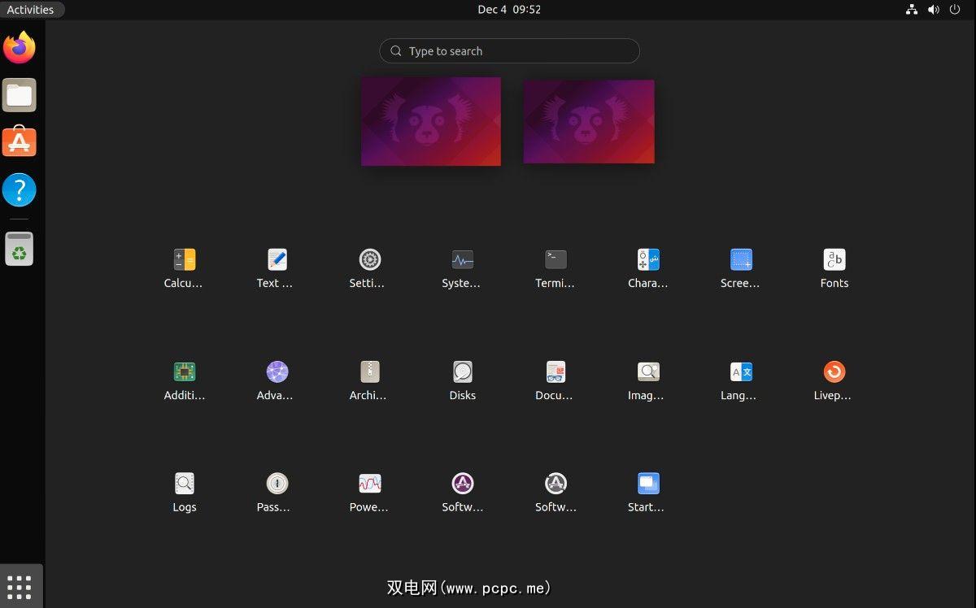Launch the Logs viewer

185,484
